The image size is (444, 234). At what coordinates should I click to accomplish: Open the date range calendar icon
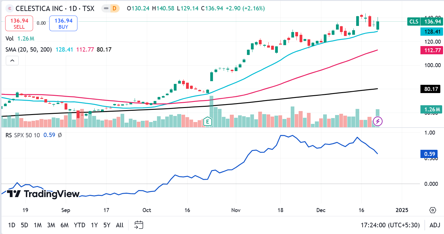point(139,225)
